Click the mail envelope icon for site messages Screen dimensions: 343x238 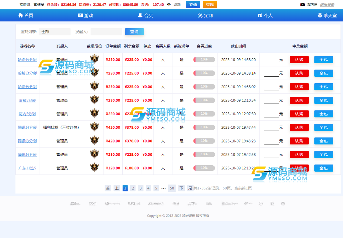click(302, 5)
